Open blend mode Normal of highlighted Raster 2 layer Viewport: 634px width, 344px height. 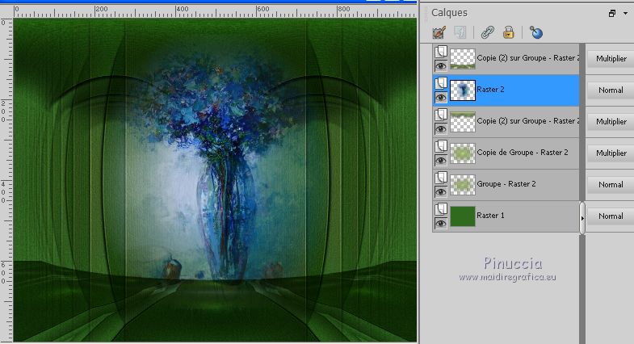tap(611, 90)
